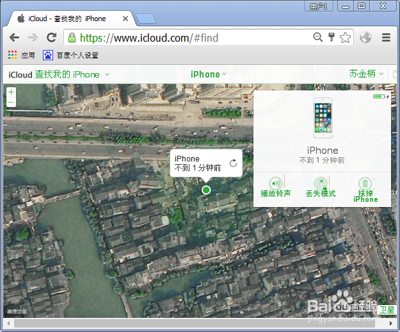Reload the iCloud page
Viewport: 400px width, 332px height.
click(52, 38)
